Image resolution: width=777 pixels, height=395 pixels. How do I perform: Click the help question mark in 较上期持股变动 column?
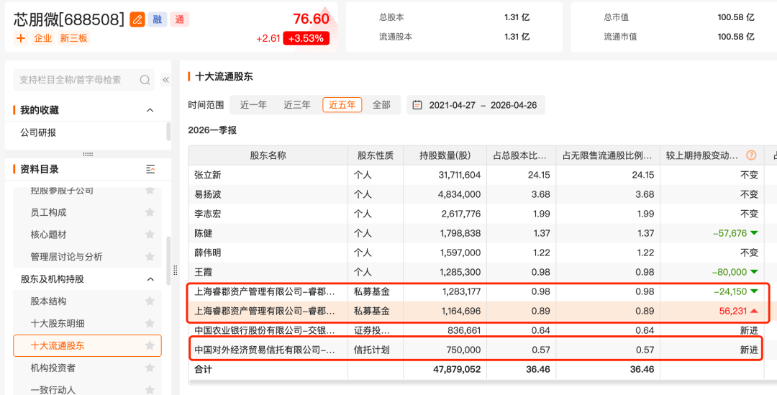coord(751,155)
